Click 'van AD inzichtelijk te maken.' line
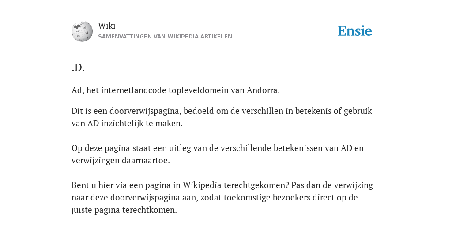452x226 pixels. [127, 124]
